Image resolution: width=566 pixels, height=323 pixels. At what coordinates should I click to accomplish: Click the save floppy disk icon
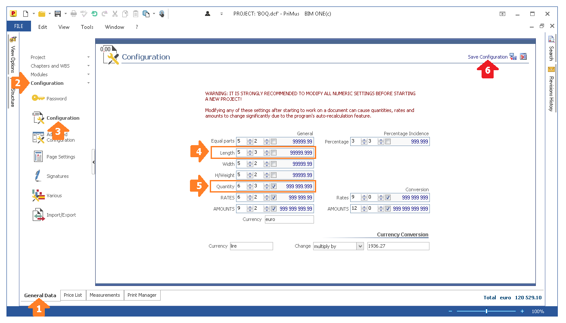click(x=58, y=14)
